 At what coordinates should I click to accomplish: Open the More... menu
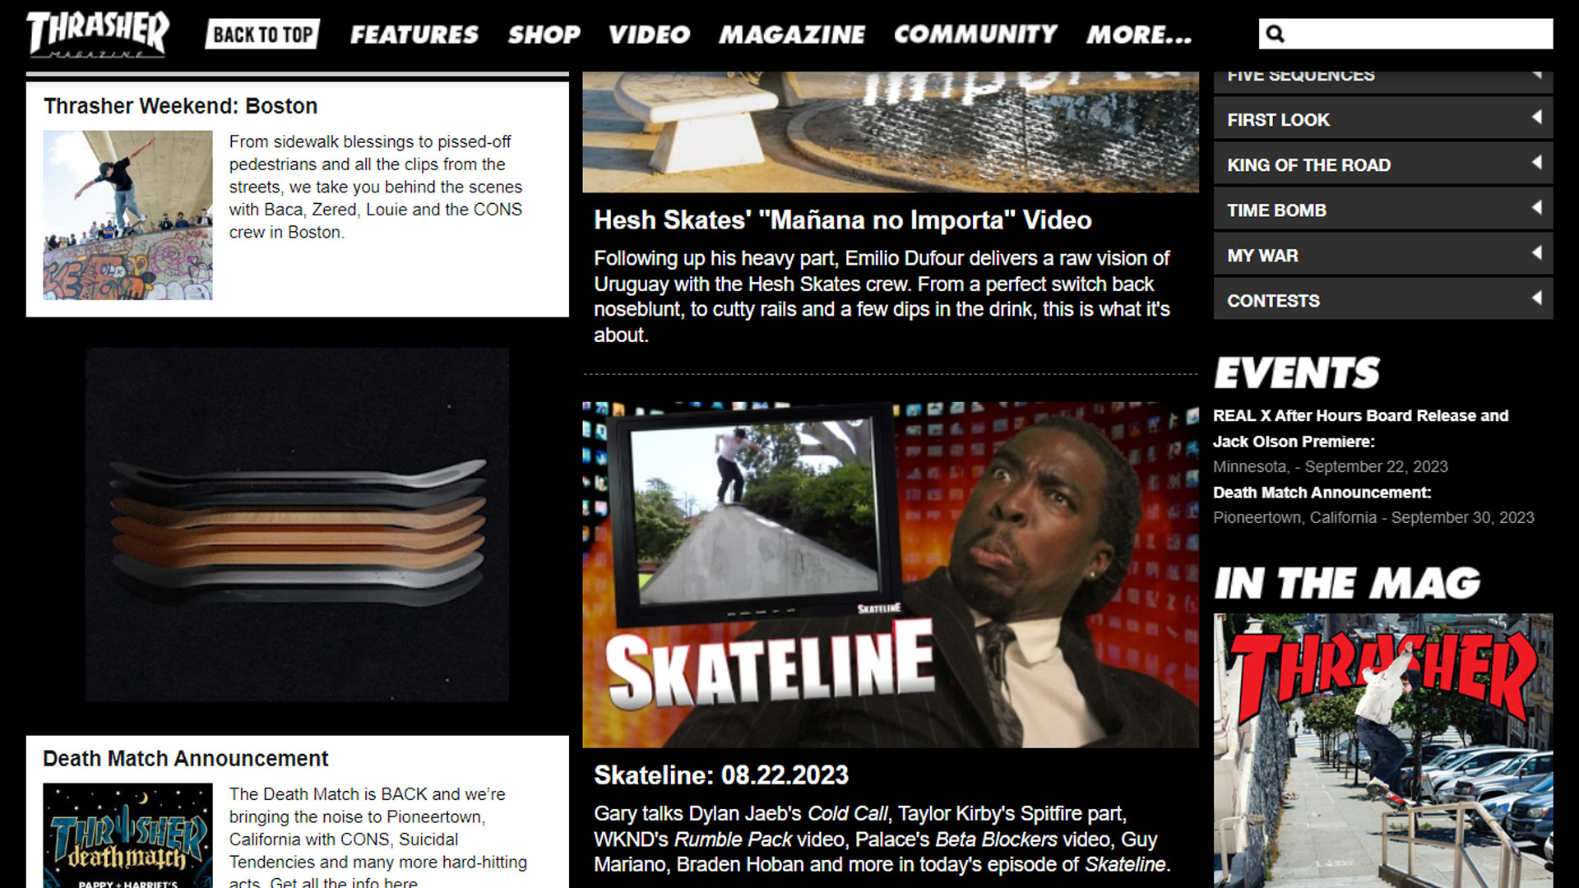pos(1139,35)
